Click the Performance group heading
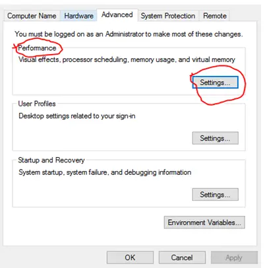This screenshot has height=268, width=265. tap(37, 48)
